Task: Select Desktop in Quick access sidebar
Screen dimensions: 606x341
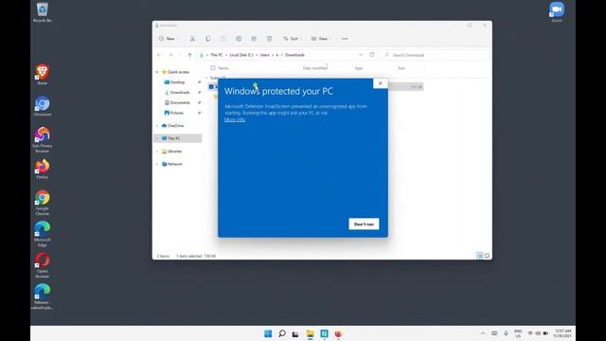Action: tap(178, 82)
